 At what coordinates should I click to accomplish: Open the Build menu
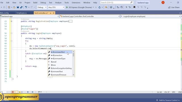pyautogui.click(x=35, y=3)
